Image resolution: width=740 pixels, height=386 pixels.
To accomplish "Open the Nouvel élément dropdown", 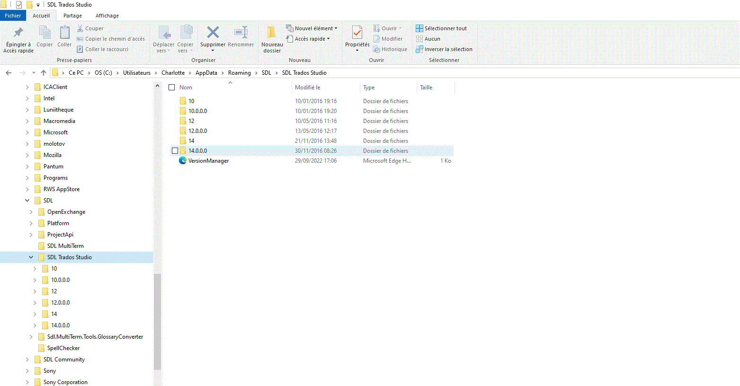I will [x=312, y=28].
